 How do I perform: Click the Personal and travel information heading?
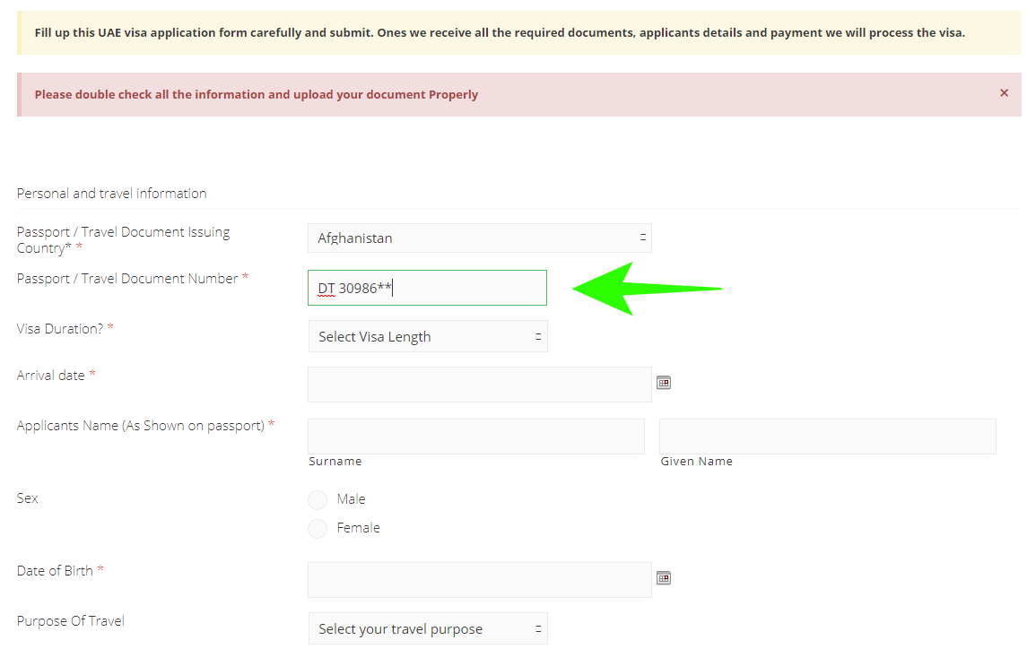tap(111, 193)
